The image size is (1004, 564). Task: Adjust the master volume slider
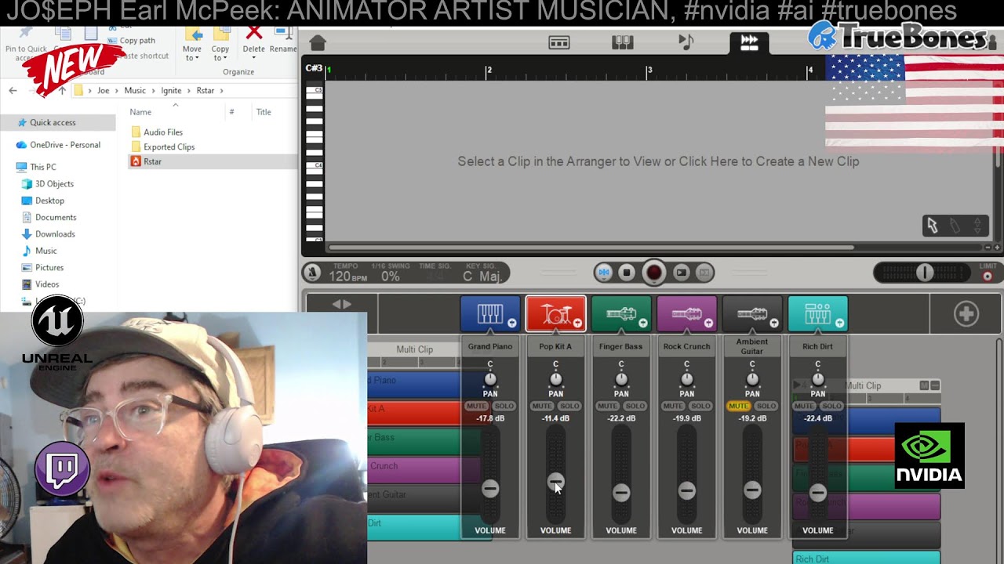pyautogui.click(x=925, y=273)
